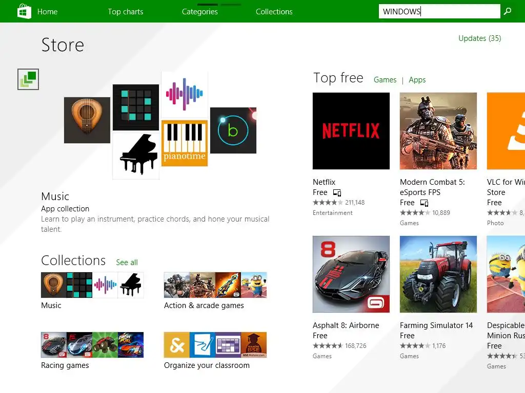Click the device icon next to Netflix Free
Screen dimensions: 525x393
pos(337,192)
